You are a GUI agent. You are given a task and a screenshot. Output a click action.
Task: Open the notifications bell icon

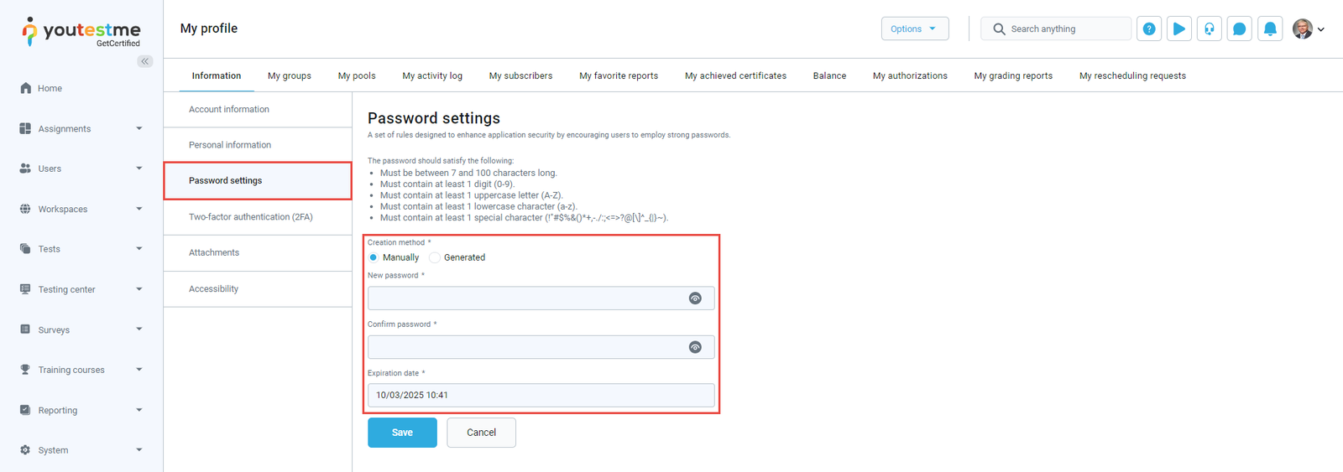click(x=1270, y=29)
